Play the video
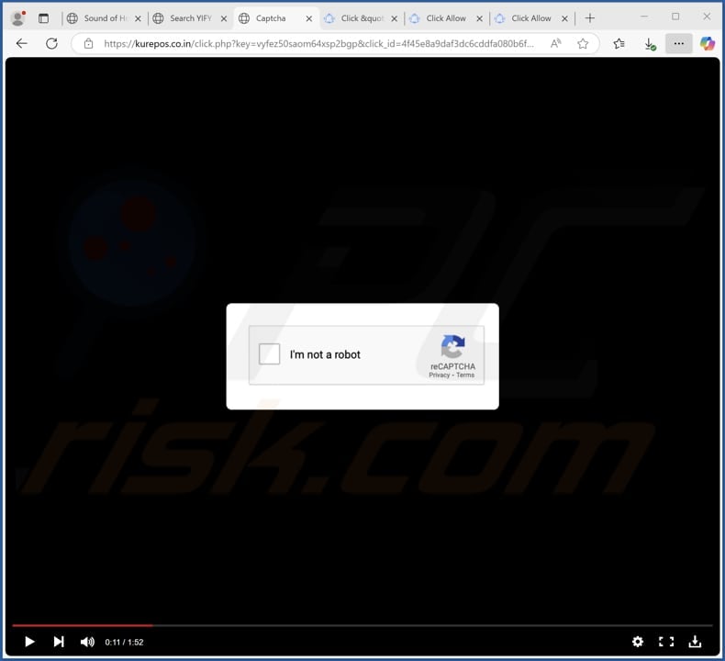Screen dimensions: 725x661 pos(29,642)
